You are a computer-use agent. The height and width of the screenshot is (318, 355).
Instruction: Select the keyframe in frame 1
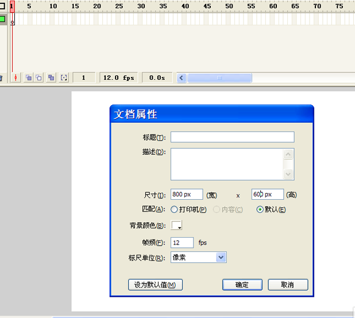point(13,19)
